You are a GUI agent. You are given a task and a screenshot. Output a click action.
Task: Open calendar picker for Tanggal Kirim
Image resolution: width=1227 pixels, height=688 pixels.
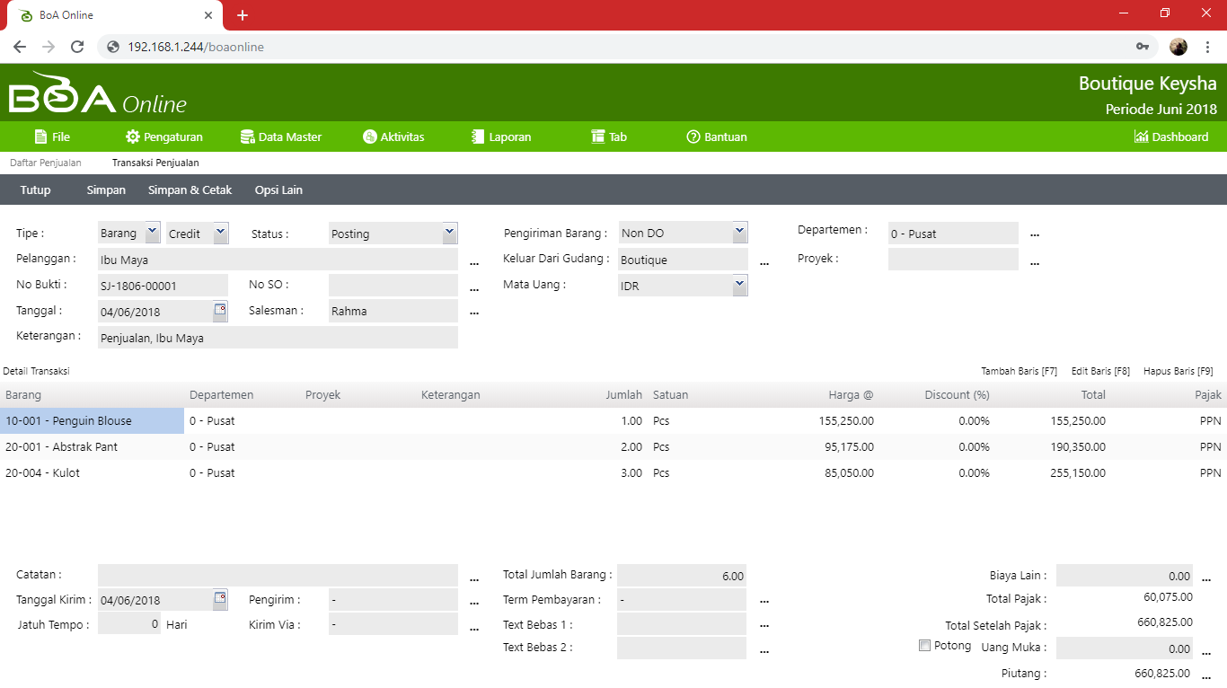(x=220, y=599)
